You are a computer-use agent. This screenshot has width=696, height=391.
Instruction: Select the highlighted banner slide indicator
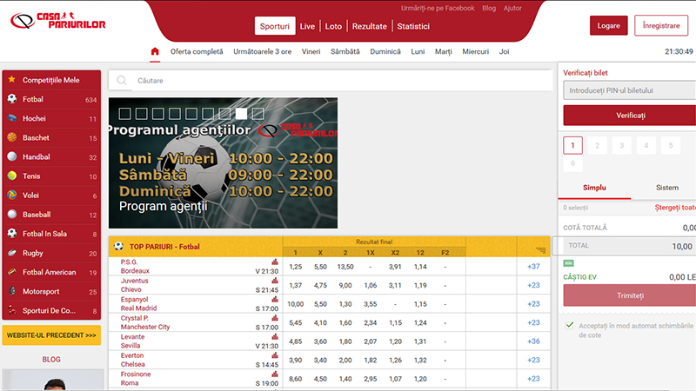coord(241,114)
